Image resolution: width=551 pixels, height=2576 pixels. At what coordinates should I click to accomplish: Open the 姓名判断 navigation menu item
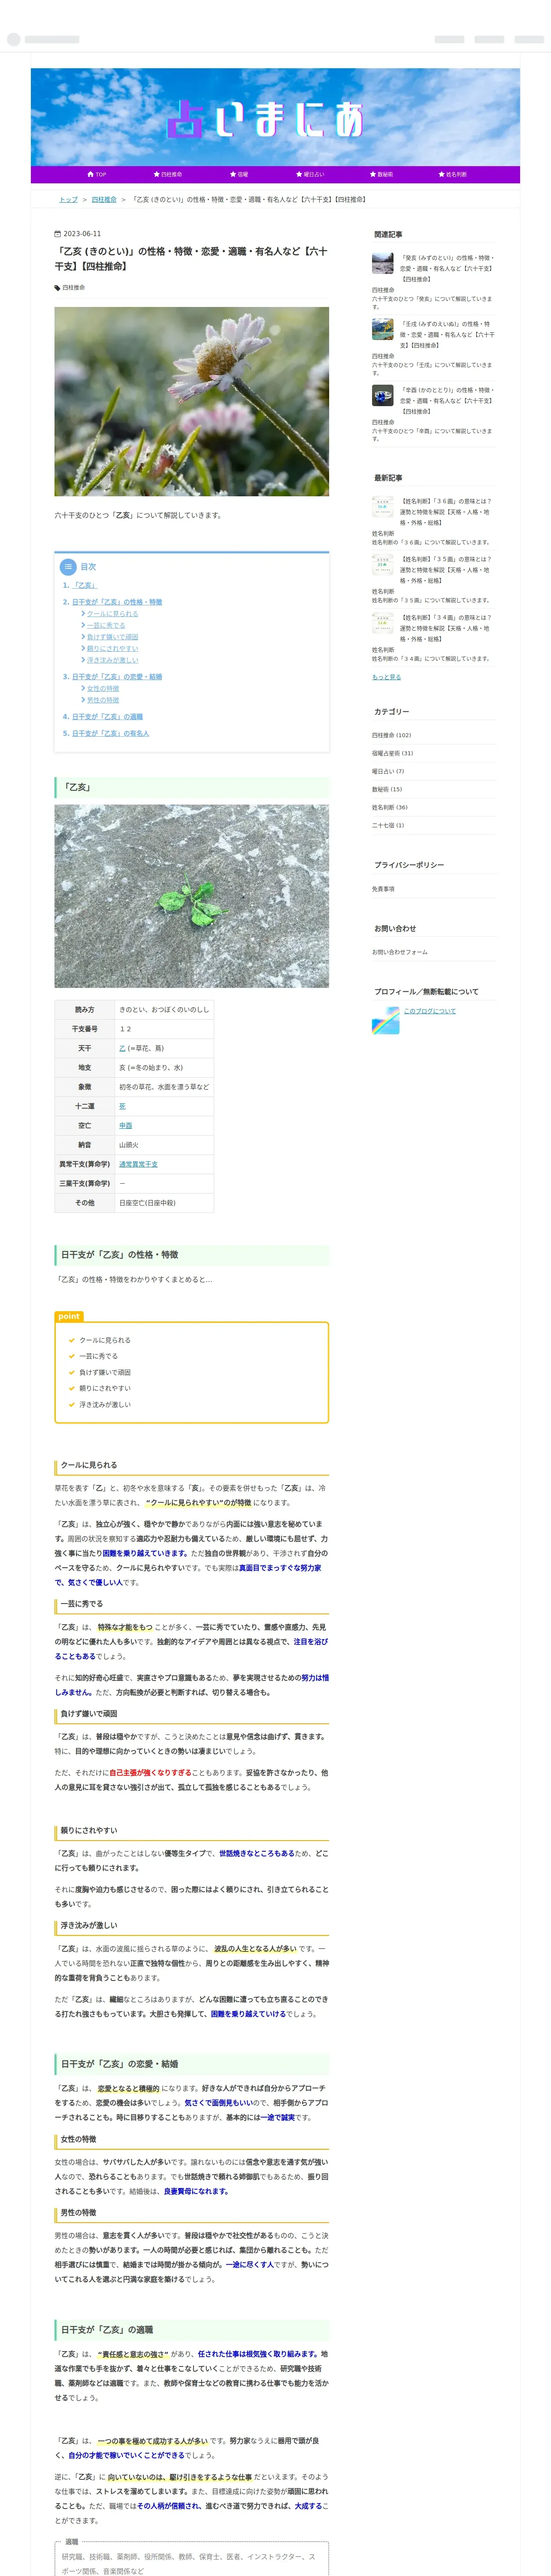pyautogui.click(x=453, y=174)
